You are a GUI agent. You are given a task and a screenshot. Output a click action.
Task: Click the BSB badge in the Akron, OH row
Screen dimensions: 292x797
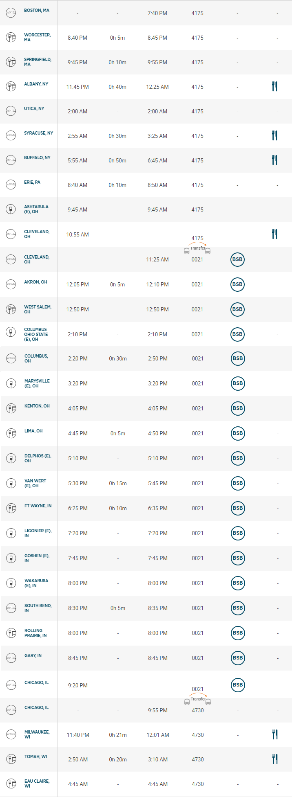pyautogui.click(x=237, y=284)
